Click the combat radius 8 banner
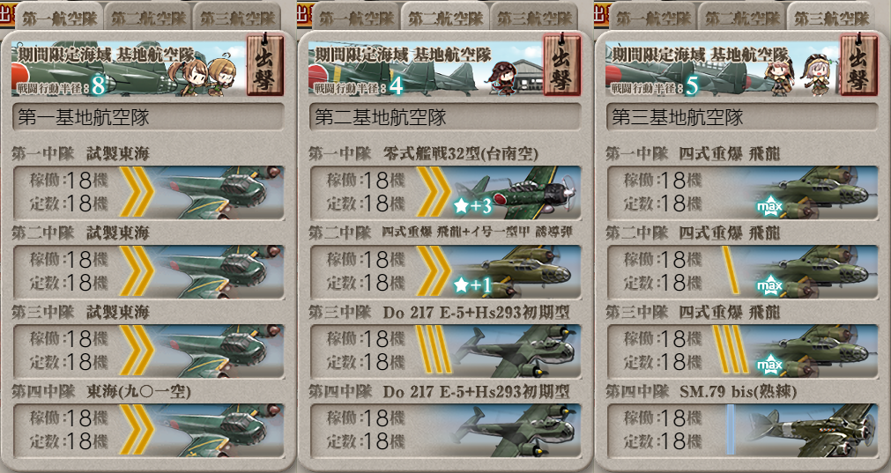Viewport: 891px width, 473px height. pos(128,68)
